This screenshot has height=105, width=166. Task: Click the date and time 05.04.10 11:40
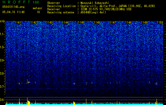tap(13, 12)
